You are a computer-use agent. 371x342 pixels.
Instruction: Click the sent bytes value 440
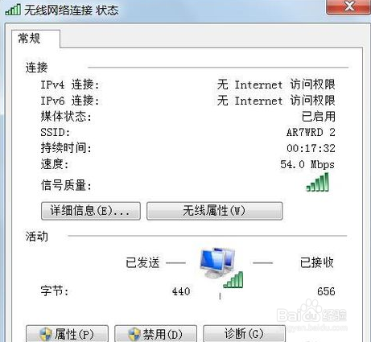[181, 291]
